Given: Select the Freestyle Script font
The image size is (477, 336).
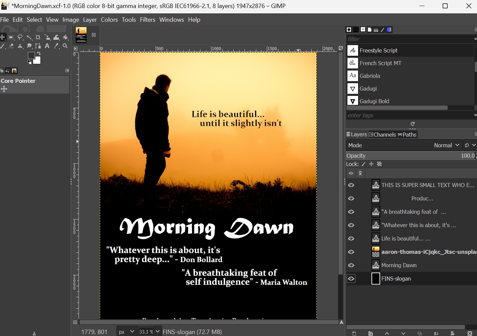Looking at the screenshot, I should click(x=411, y=50).
